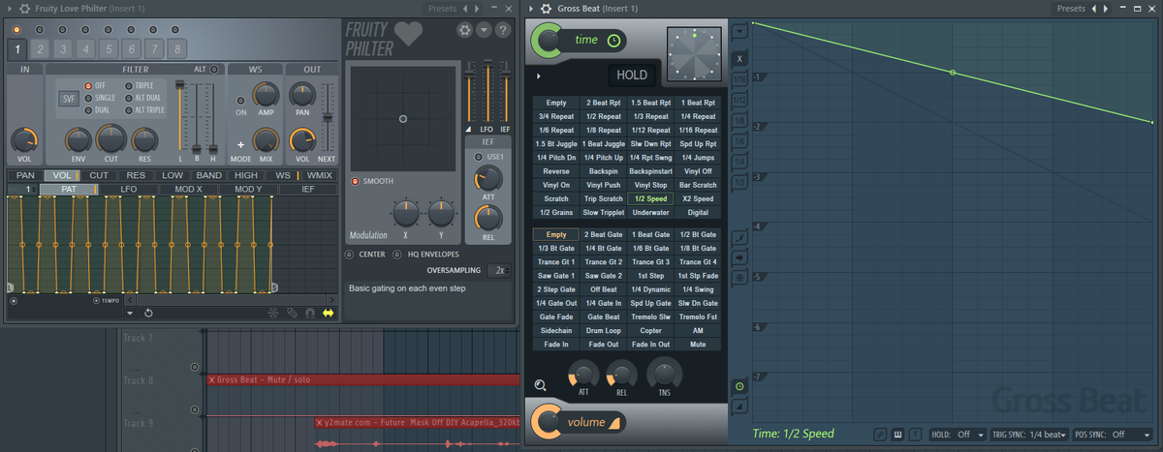Open Gross Beat Presets menu
Viewport: 1163px width, 452px height.
tap(1071, 8)
